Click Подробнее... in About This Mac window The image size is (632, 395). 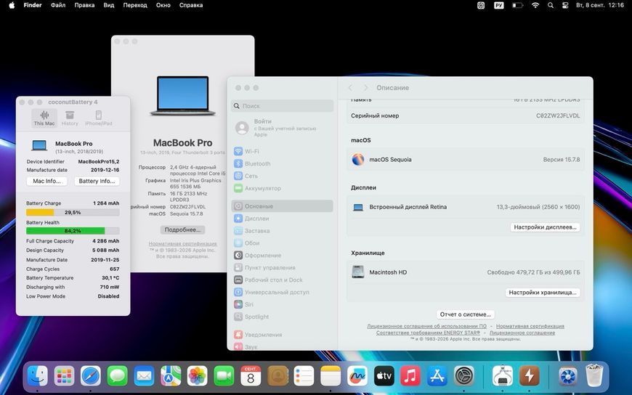182,229
